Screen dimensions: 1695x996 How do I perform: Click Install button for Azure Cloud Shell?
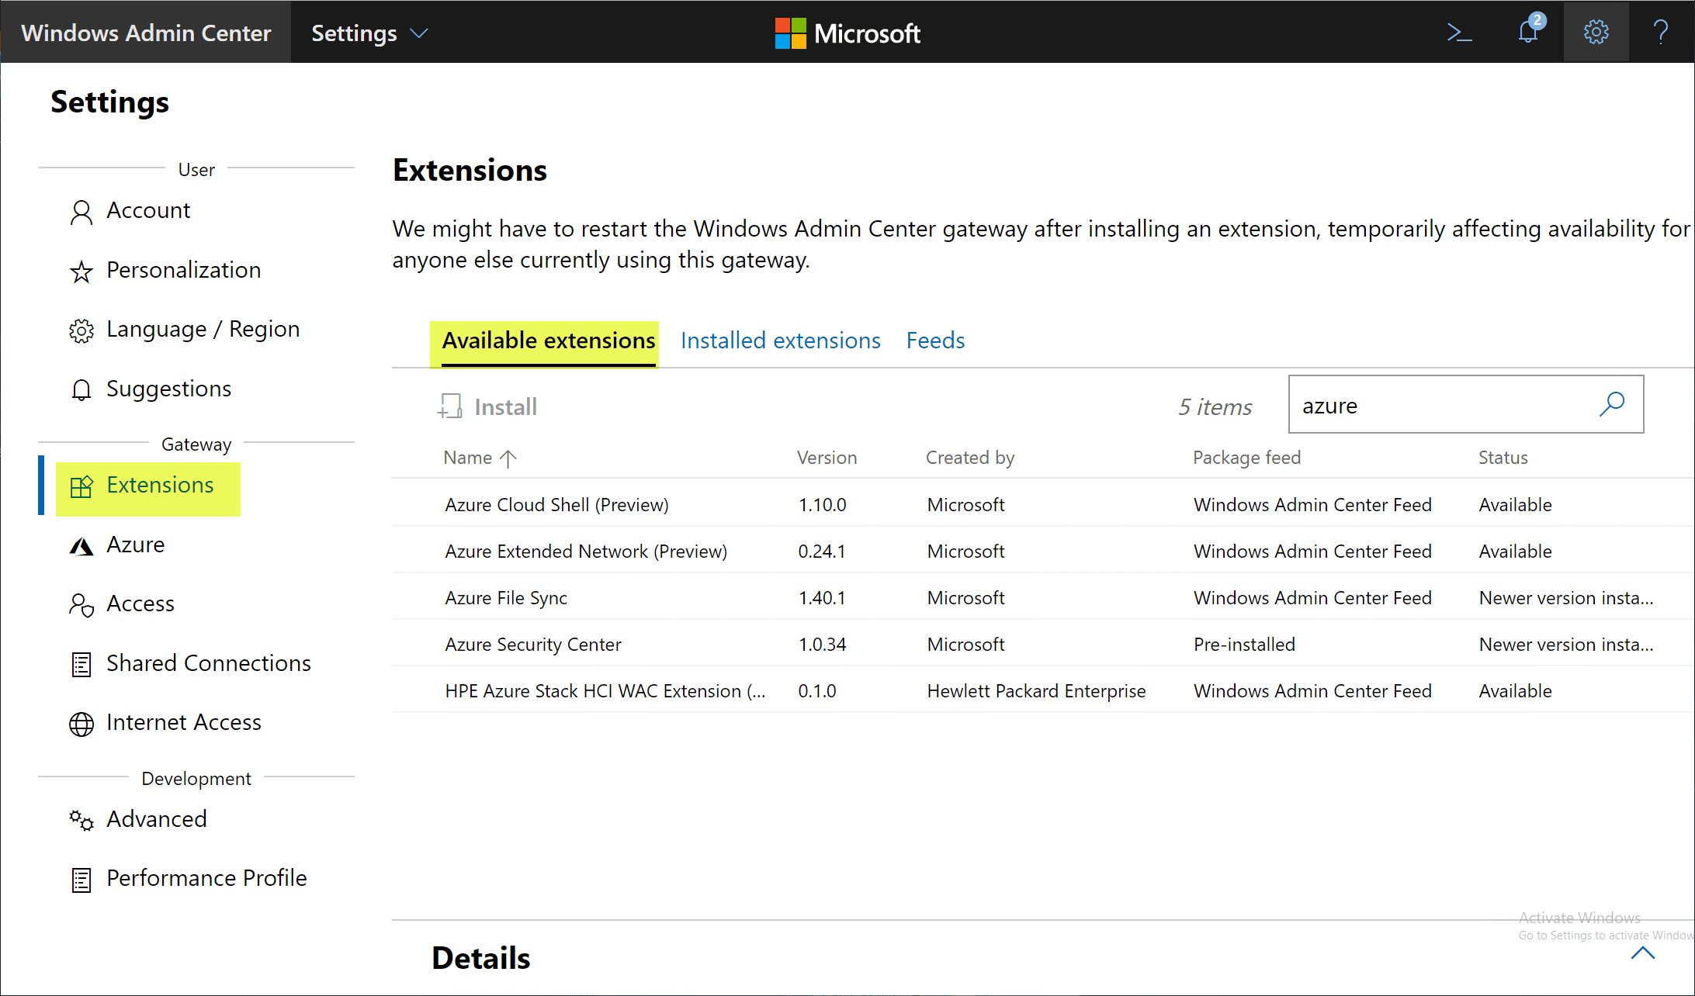click(490, 406)
